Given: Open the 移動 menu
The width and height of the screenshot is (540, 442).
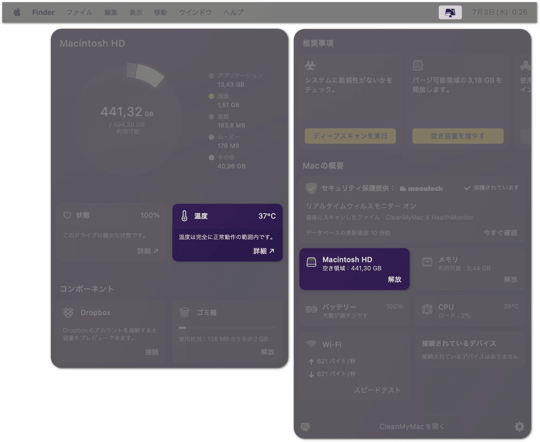Looking at the screenshot, I should [161, 12].
